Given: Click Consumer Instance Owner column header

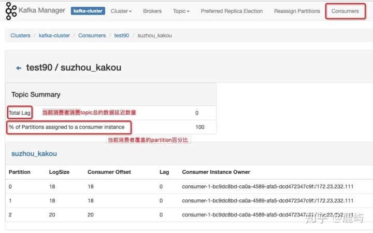Looking at the screenshot, I should pos(216,172).
